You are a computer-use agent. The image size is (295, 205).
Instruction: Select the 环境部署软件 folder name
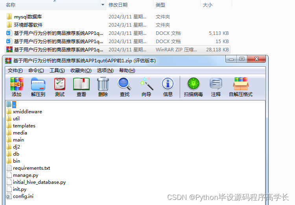[x=28, y=25]
